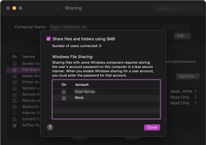
Task: Click the Account column header
Action: click(82, 85)
